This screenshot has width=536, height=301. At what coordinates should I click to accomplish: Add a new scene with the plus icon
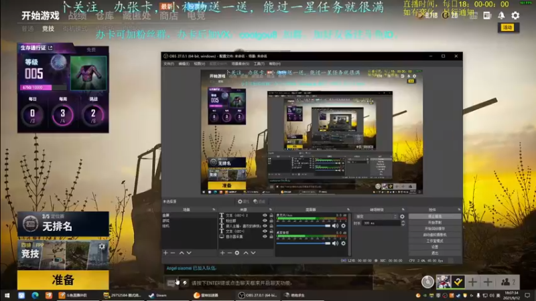[x=165, y=253]
